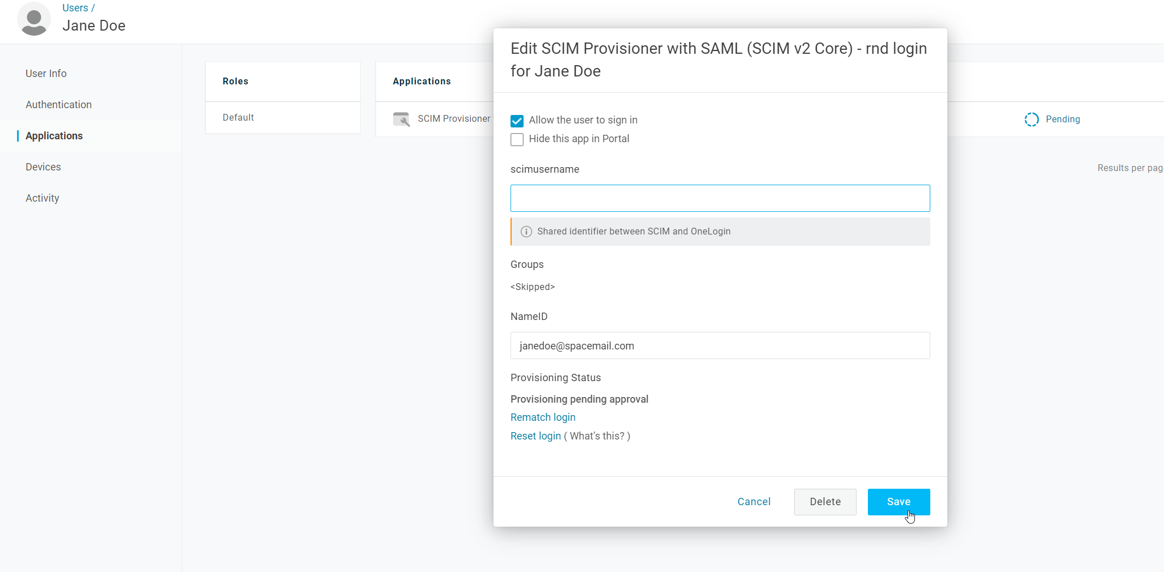Image resolution: width=1164 pixels, height=572 pixels.
Task: Click the Users breadcrumb link
Action: point(75,8)
